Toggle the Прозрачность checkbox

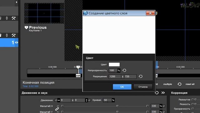(x=193, y=109)
